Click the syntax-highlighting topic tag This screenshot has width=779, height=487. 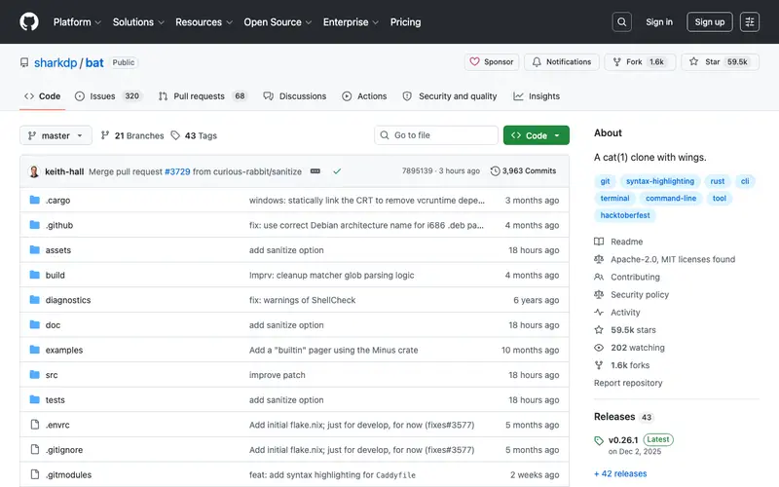point(660,181)
